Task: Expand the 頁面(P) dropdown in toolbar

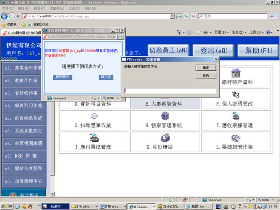Action: pos(221,32)
